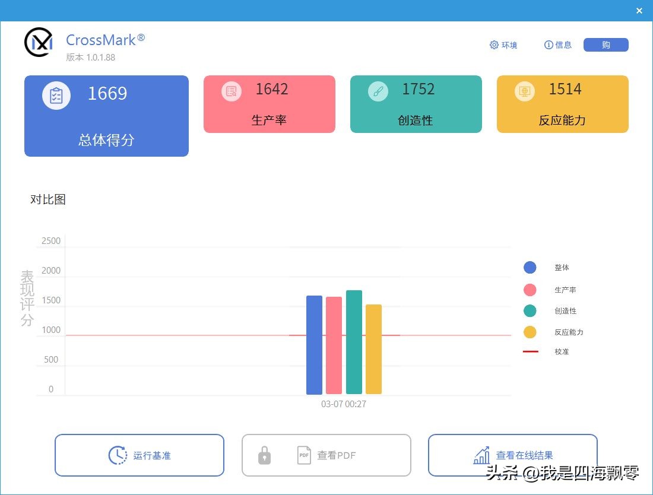Click the CrossMark logo icon
Screen dimensions: 653x495
coord(38,42)
